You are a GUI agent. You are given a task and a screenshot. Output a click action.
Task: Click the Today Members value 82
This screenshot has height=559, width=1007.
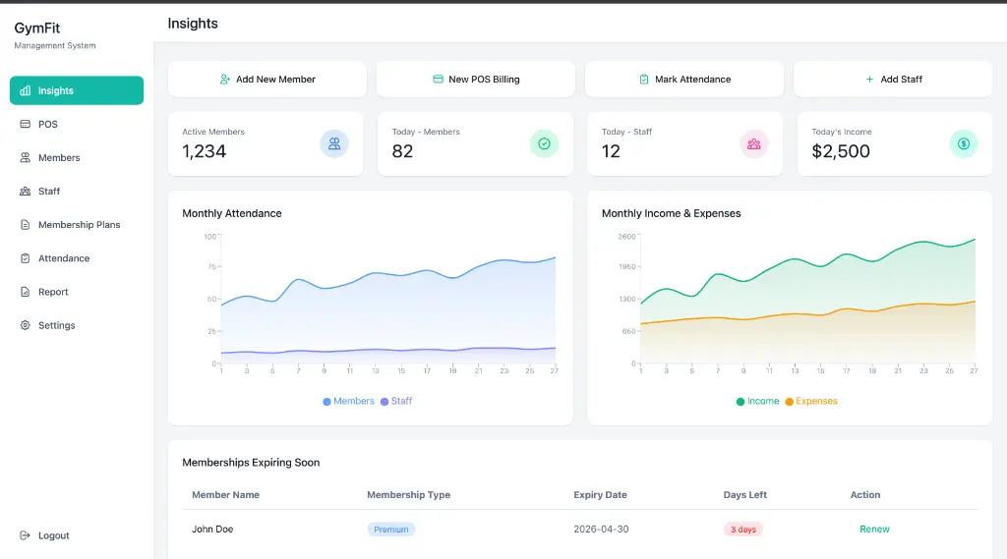click(x=402, y=151)
